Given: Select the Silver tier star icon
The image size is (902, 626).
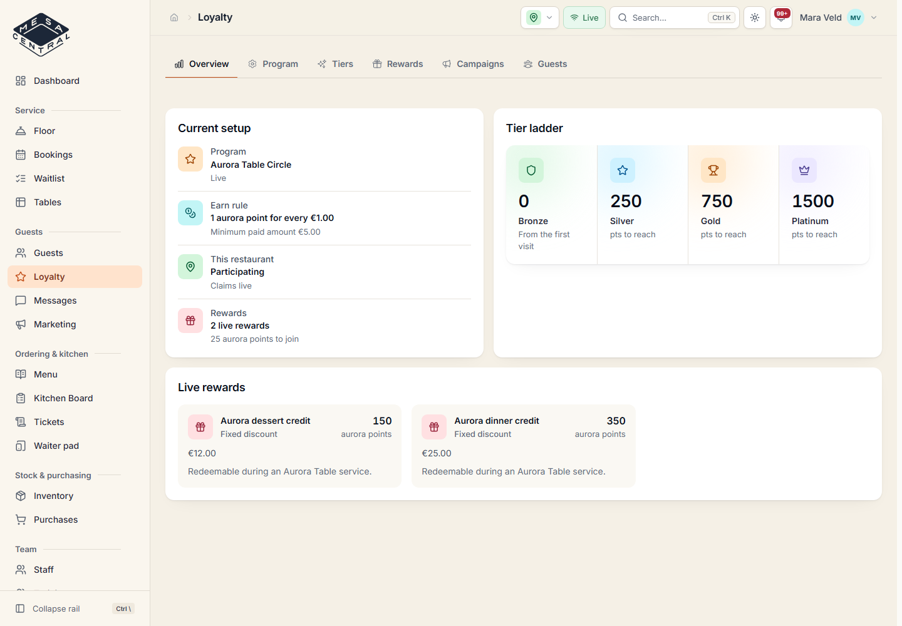Looking at the screenshot, I should pyautogui.click(x=623, y=170).
